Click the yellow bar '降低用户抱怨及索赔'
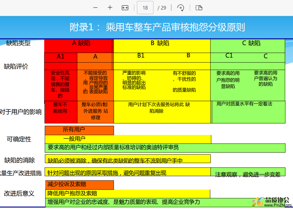293x209 pixels. [128, 194]
